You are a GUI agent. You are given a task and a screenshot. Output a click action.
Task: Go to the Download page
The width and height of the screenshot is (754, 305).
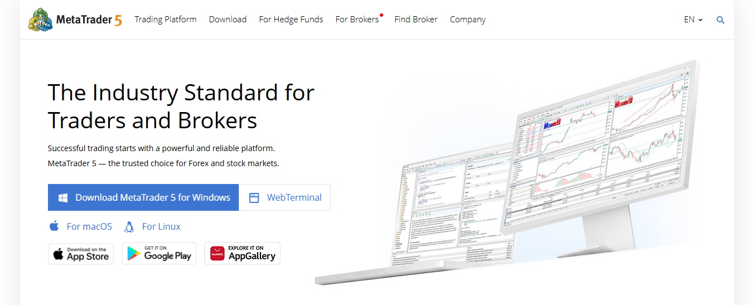click(228, 20)
